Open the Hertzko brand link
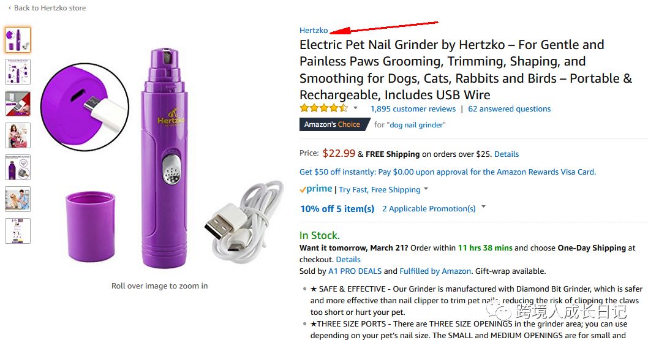This screenshot has height=340, width=648. (x=314, y=30)
